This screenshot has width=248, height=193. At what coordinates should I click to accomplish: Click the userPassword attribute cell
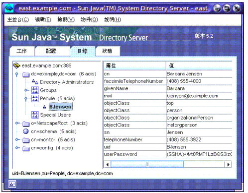point(134,154)
